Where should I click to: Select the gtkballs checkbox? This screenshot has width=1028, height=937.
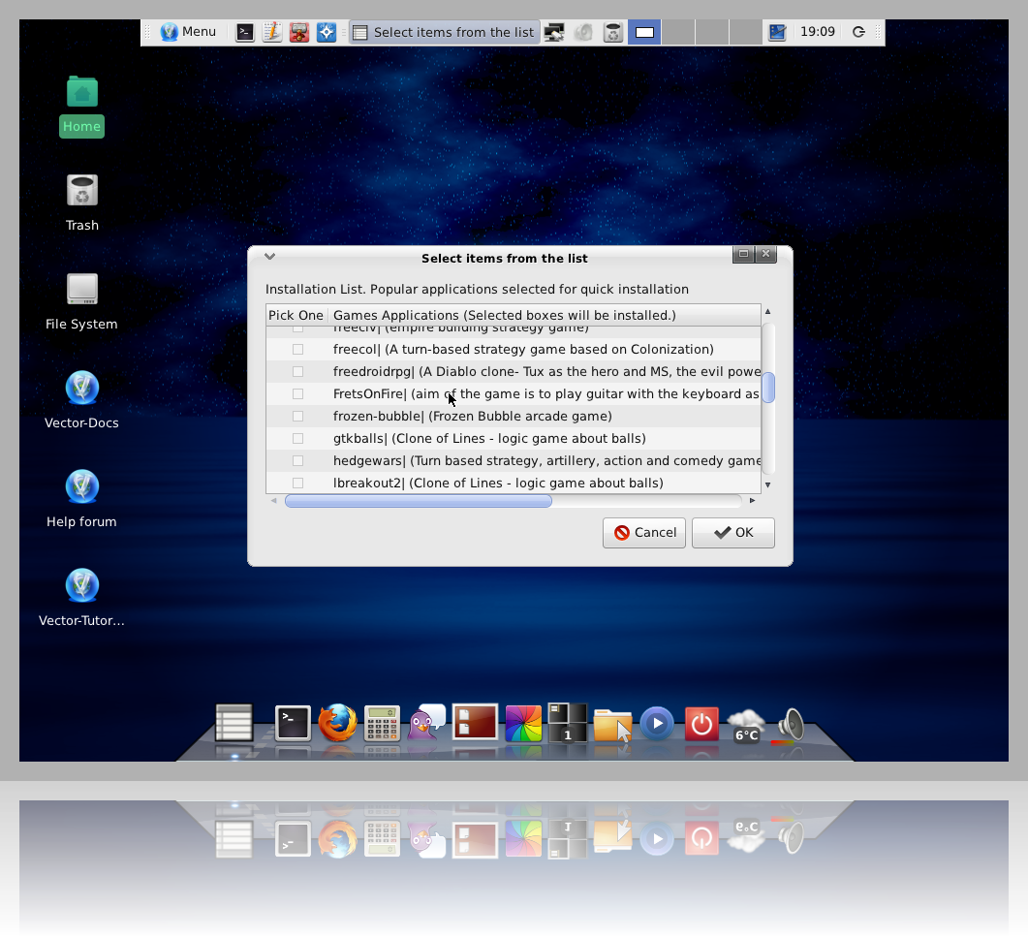pos(298,439)
